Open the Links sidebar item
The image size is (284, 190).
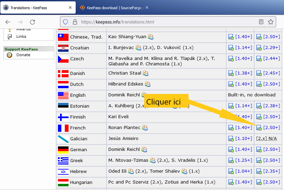click(21, 36)
